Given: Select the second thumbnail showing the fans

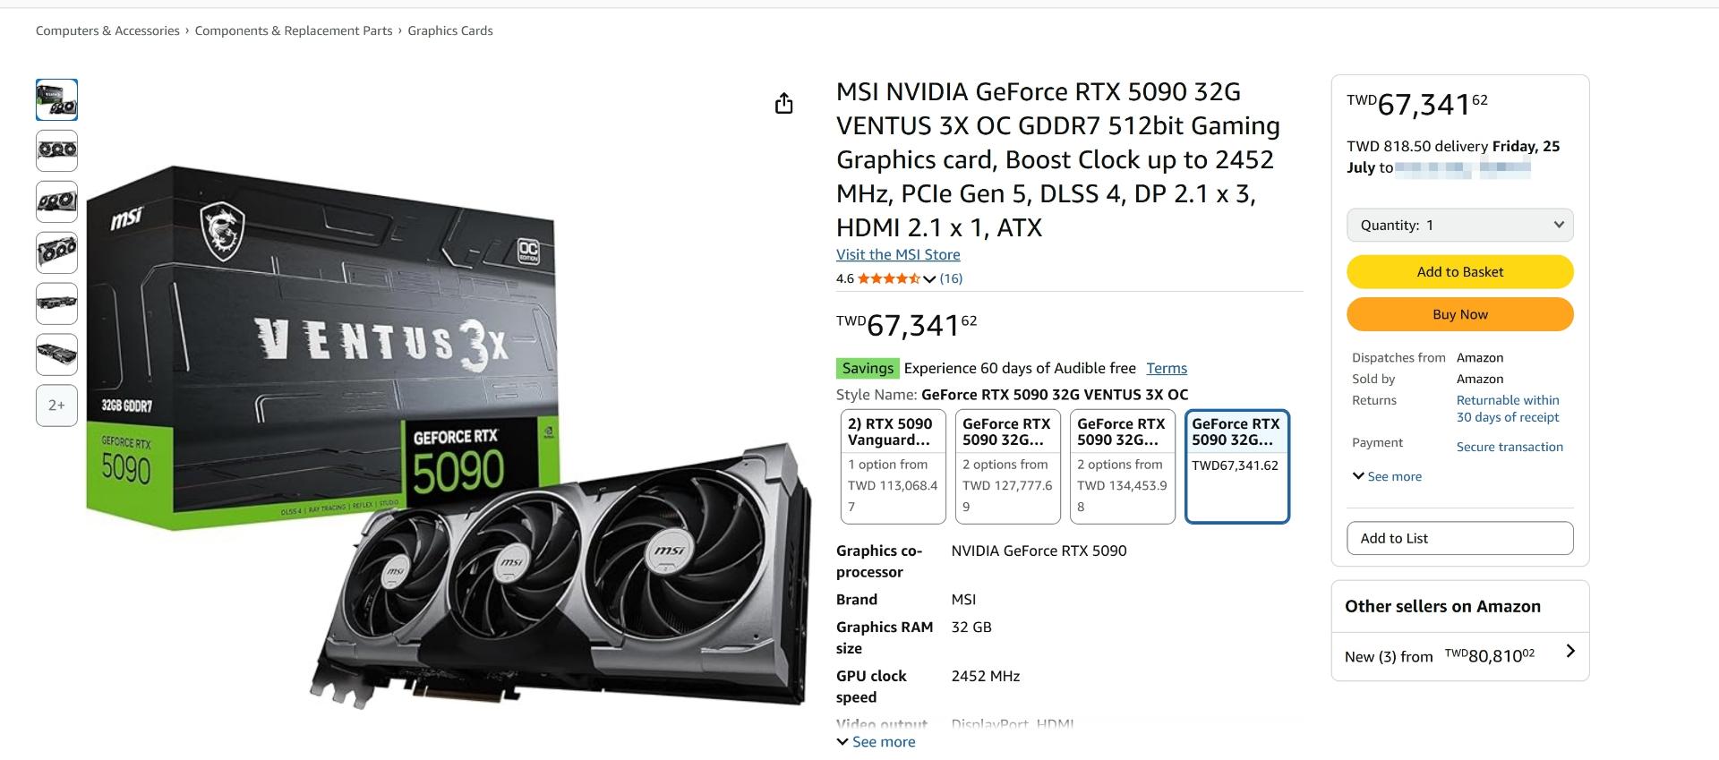Looking at the screenshot, I should click(x=56, y=150).
